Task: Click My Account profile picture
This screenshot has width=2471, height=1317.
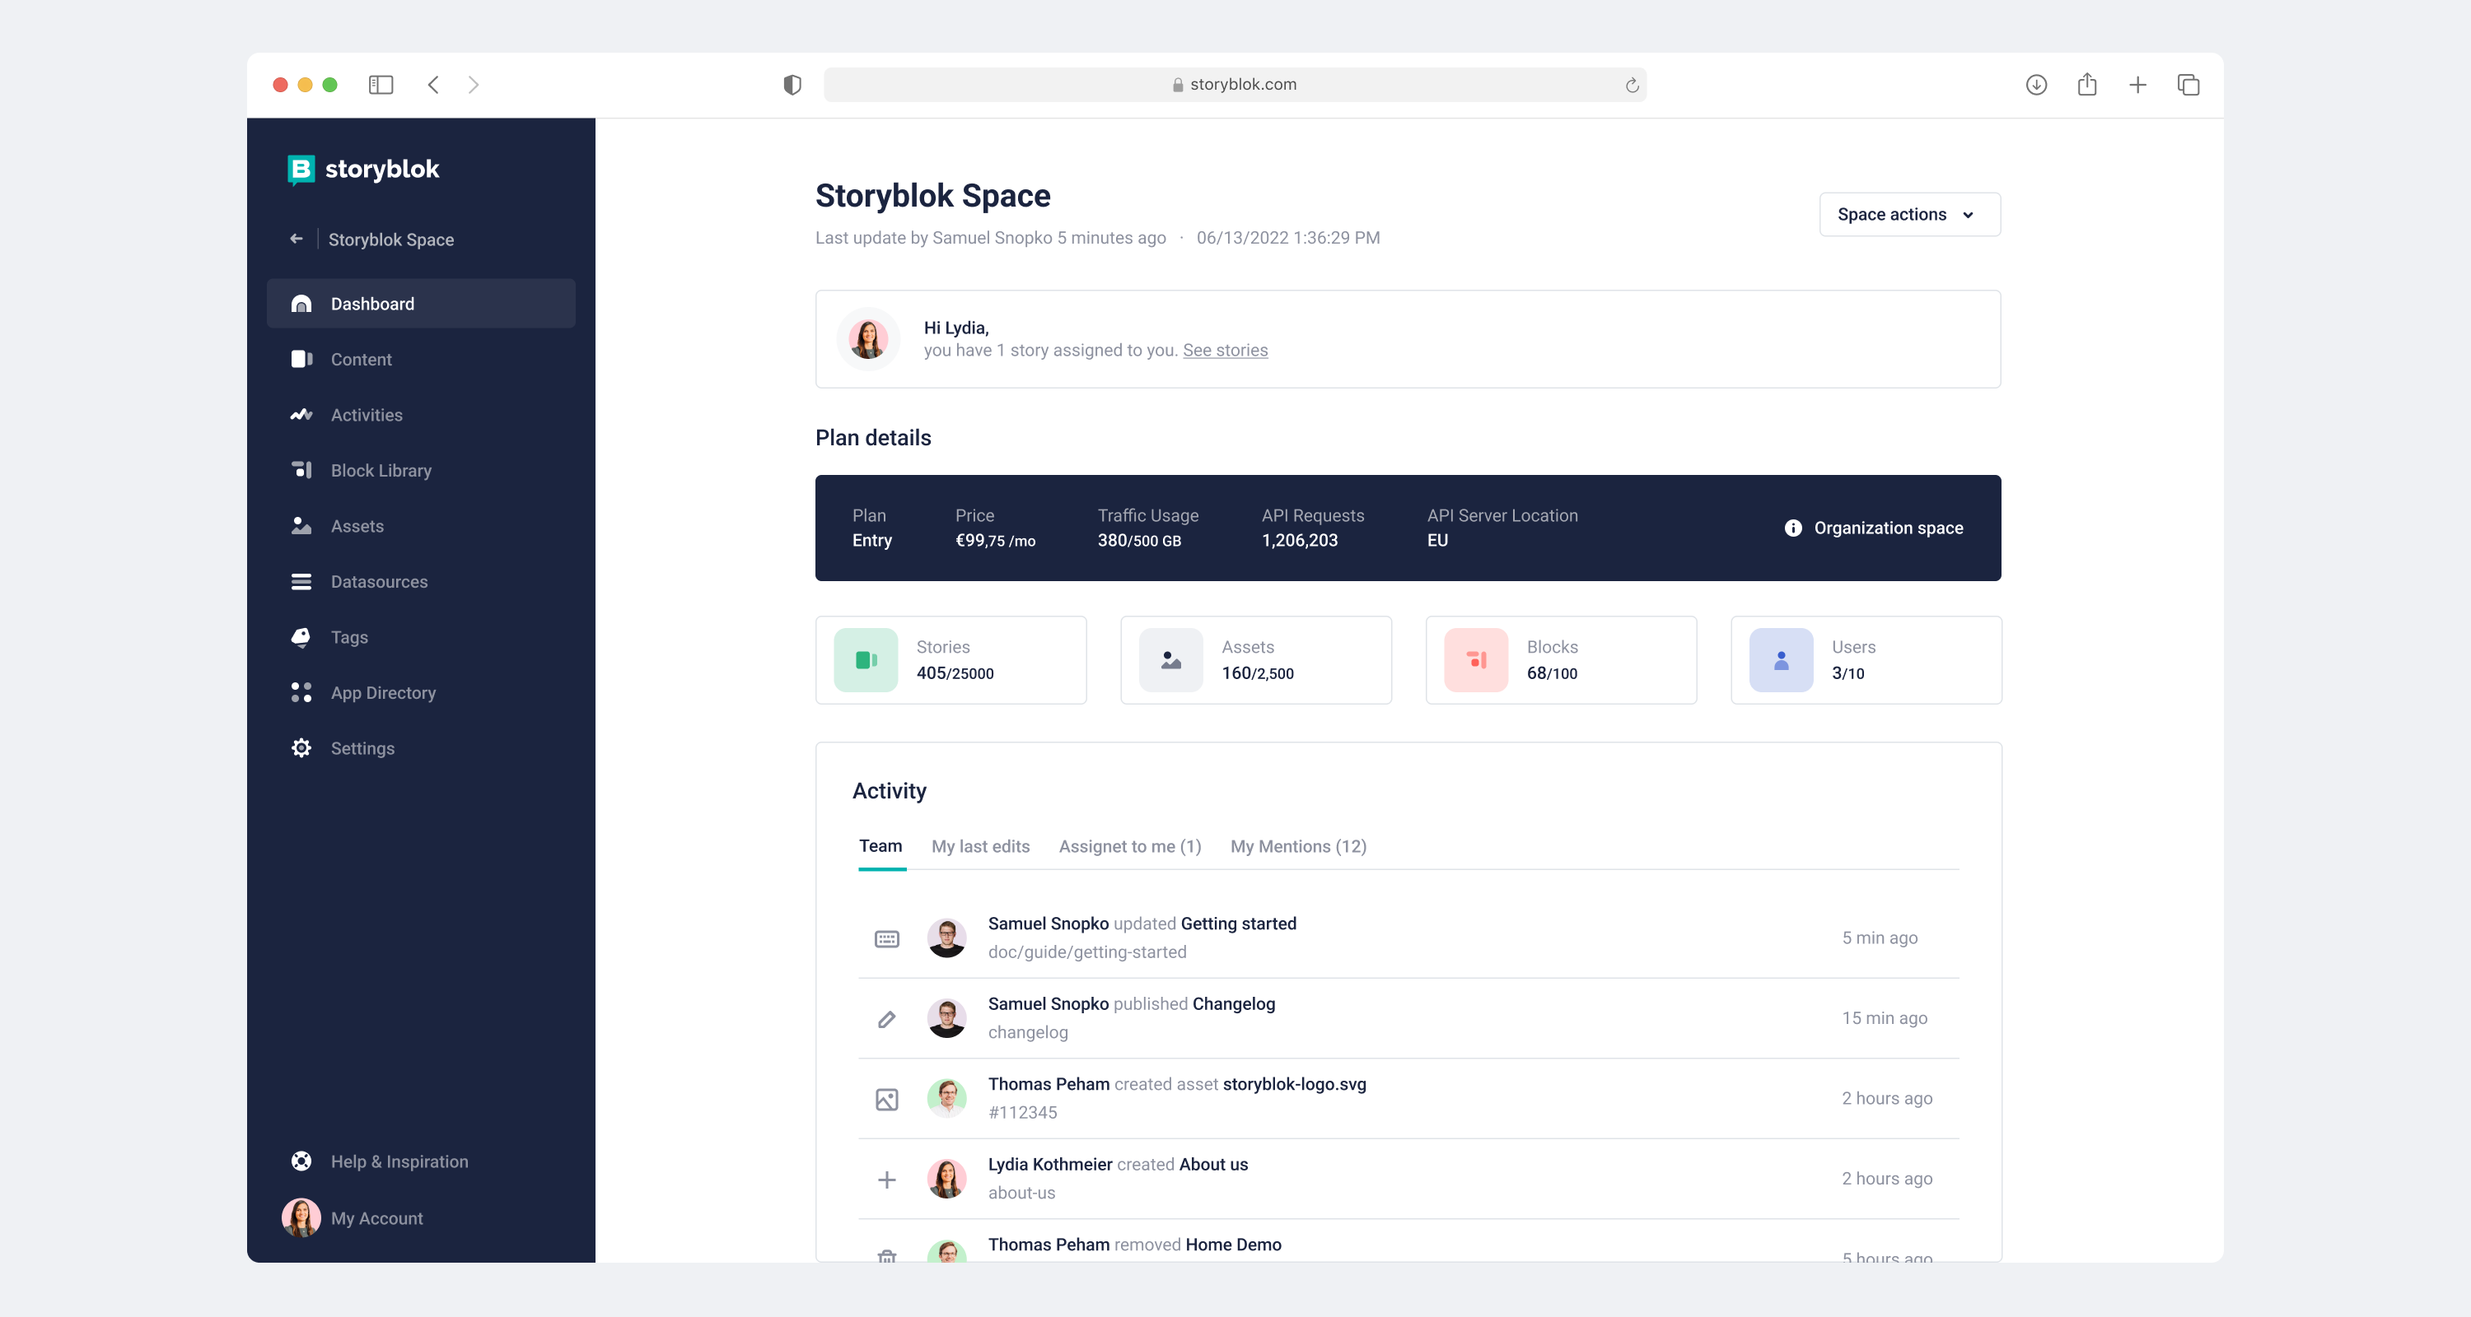Action: point(302,1219)
